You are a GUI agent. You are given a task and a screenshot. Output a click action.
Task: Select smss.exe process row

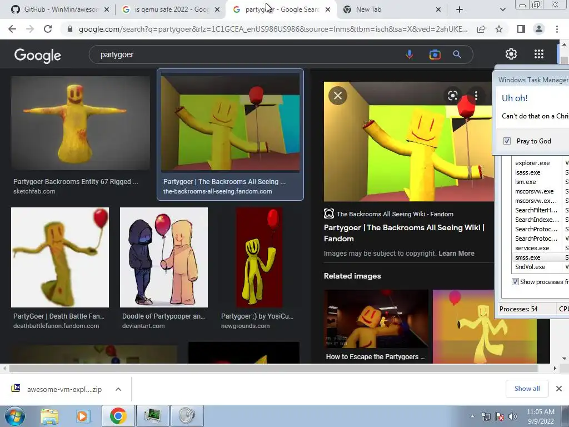pos(540,257)
